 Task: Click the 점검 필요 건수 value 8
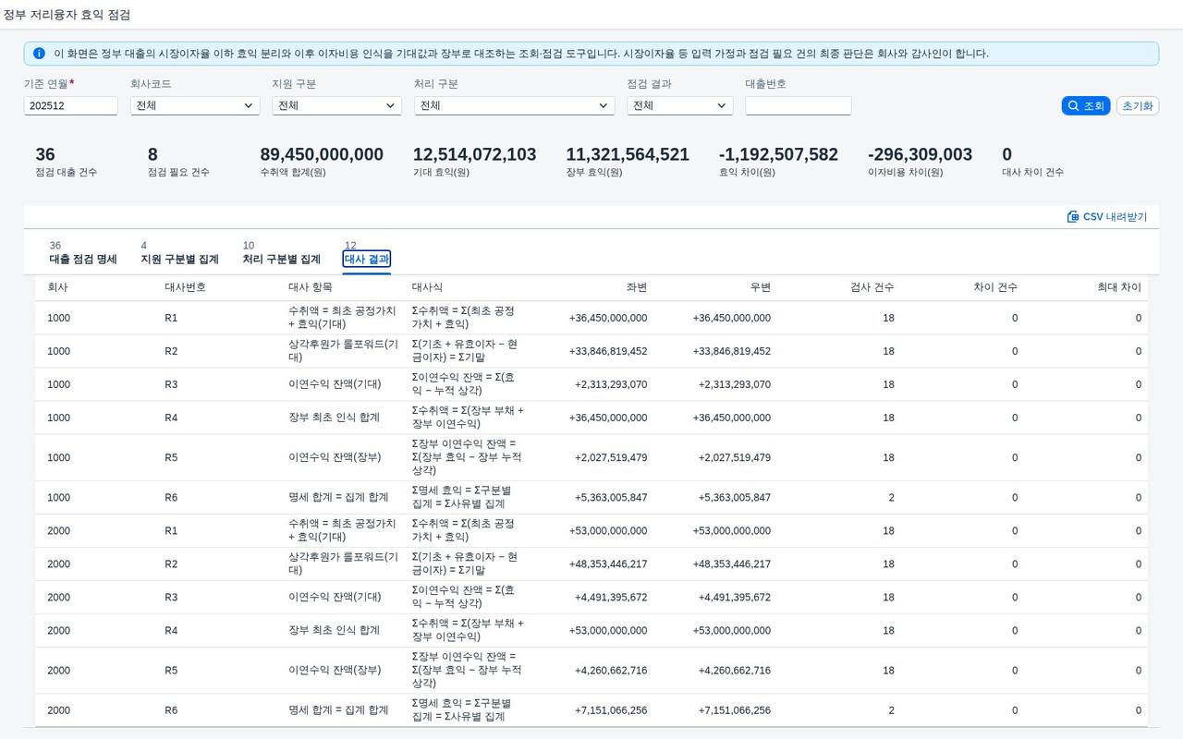click(152, 154)
